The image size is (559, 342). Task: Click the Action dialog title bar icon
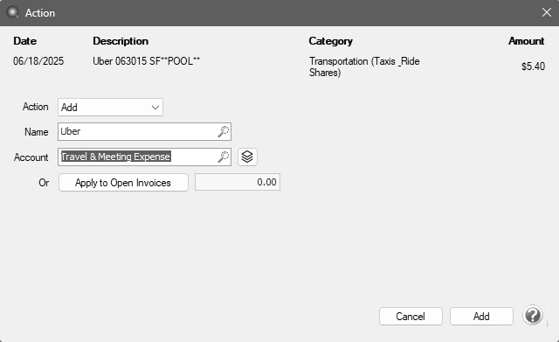[x=13, y=12]
